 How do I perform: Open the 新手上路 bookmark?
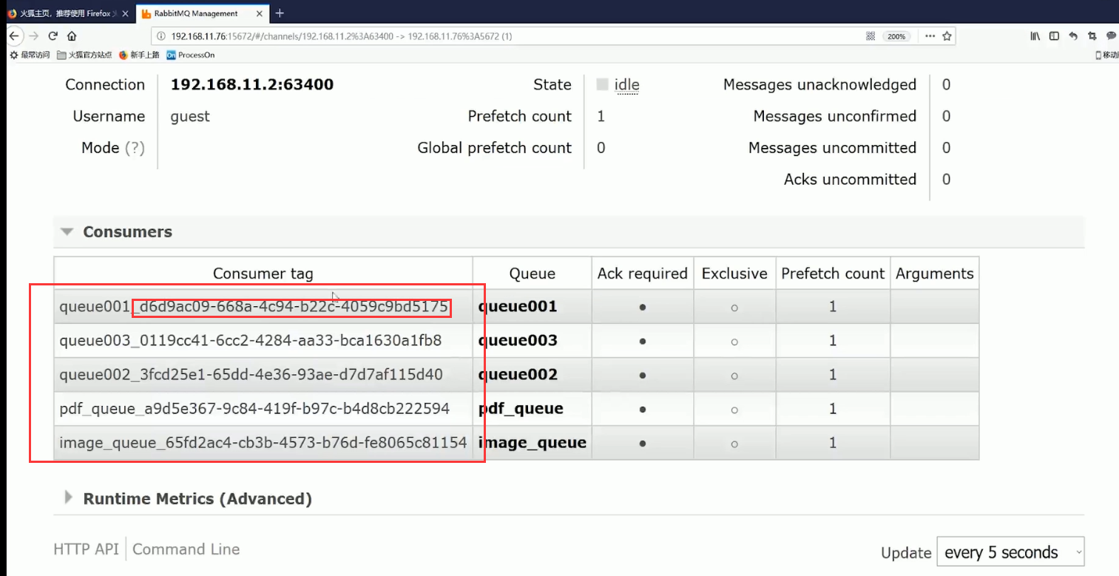coord(138,55)
